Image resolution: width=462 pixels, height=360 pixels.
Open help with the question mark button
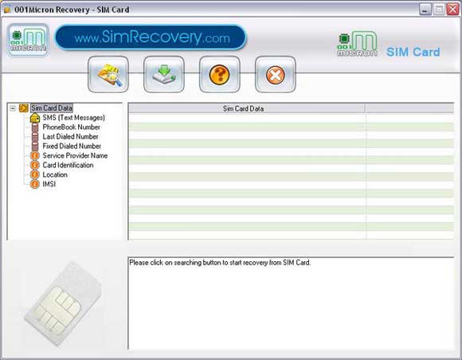220,75
